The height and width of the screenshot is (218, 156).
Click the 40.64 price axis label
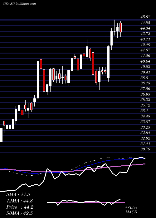tap(145, 61)
